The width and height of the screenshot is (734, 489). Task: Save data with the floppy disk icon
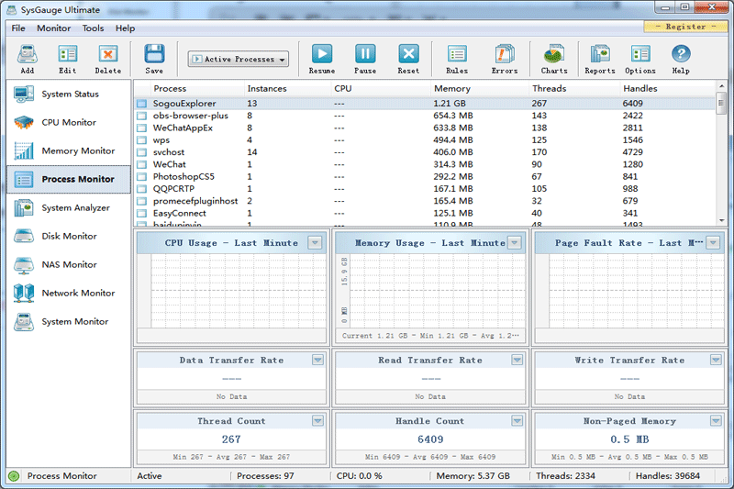(154, 59)
